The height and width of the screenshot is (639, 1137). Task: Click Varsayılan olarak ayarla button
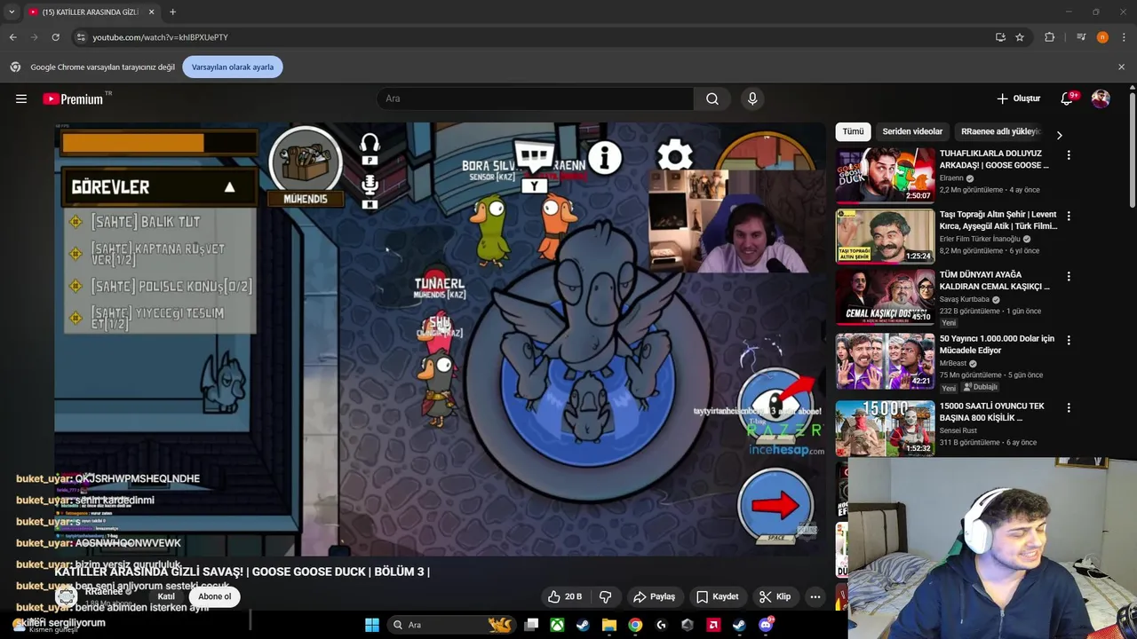click(233, 67)
